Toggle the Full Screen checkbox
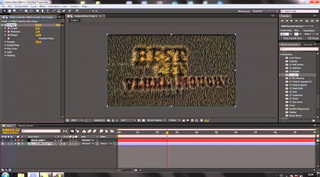 point(306,38)
